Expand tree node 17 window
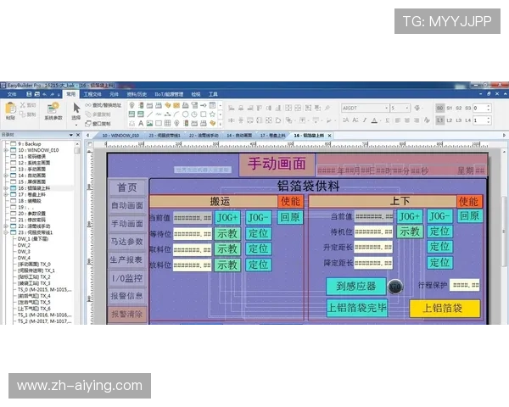 click(6, 194)
